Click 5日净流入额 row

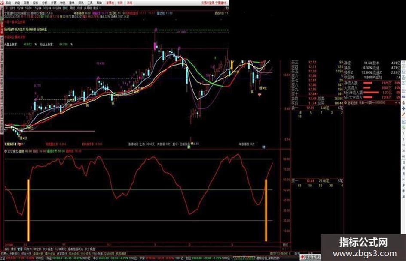pyautogui.click(x=372, y=93)
